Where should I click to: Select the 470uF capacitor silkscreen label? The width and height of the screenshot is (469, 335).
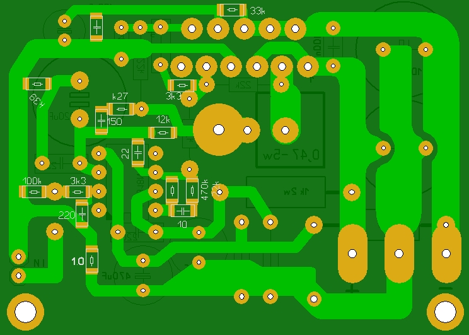click(117, 276)
